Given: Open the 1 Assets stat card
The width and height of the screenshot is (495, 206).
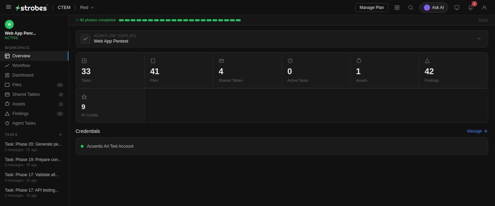Looking at the screenshot, I should click(384, 70).
